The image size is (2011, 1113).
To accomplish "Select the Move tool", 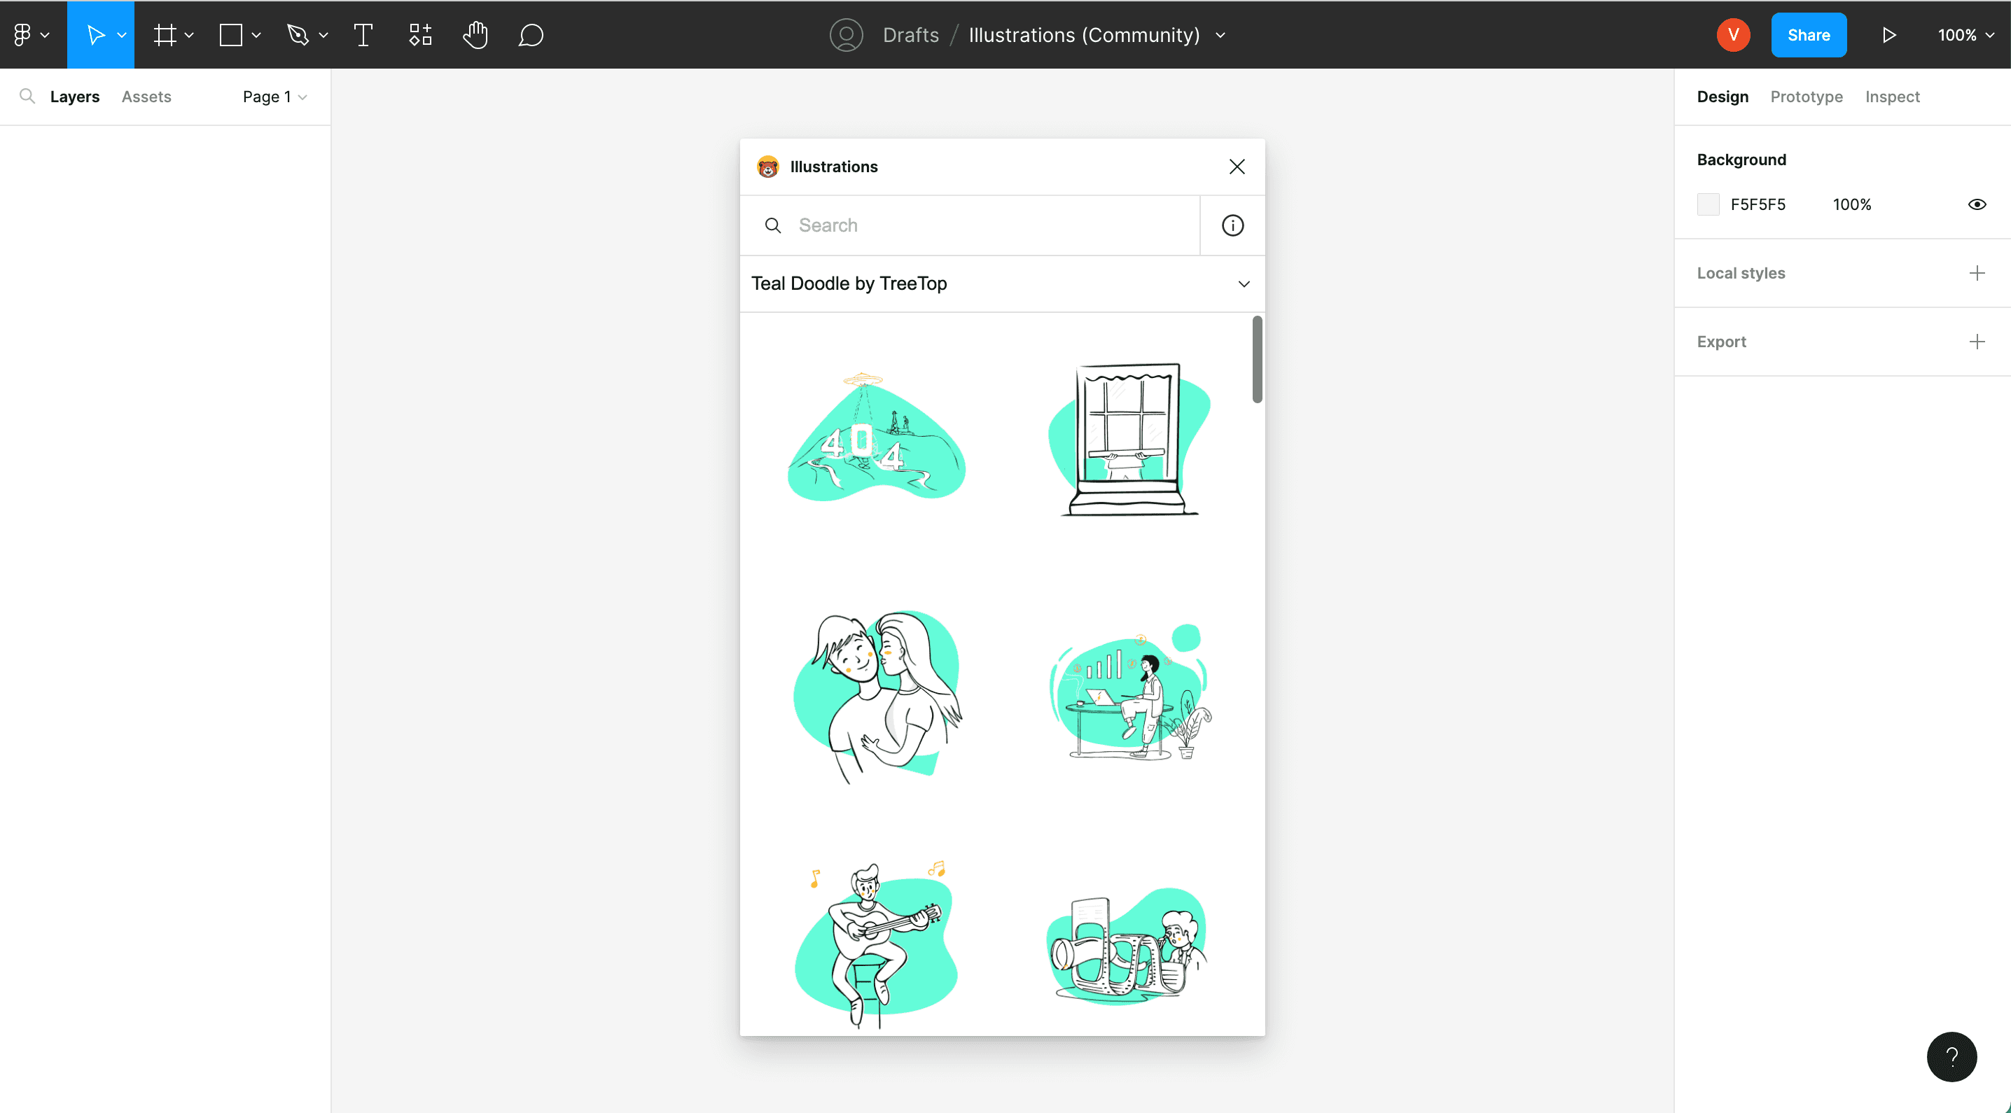I will pyautogui.click(x=95, y=34).
